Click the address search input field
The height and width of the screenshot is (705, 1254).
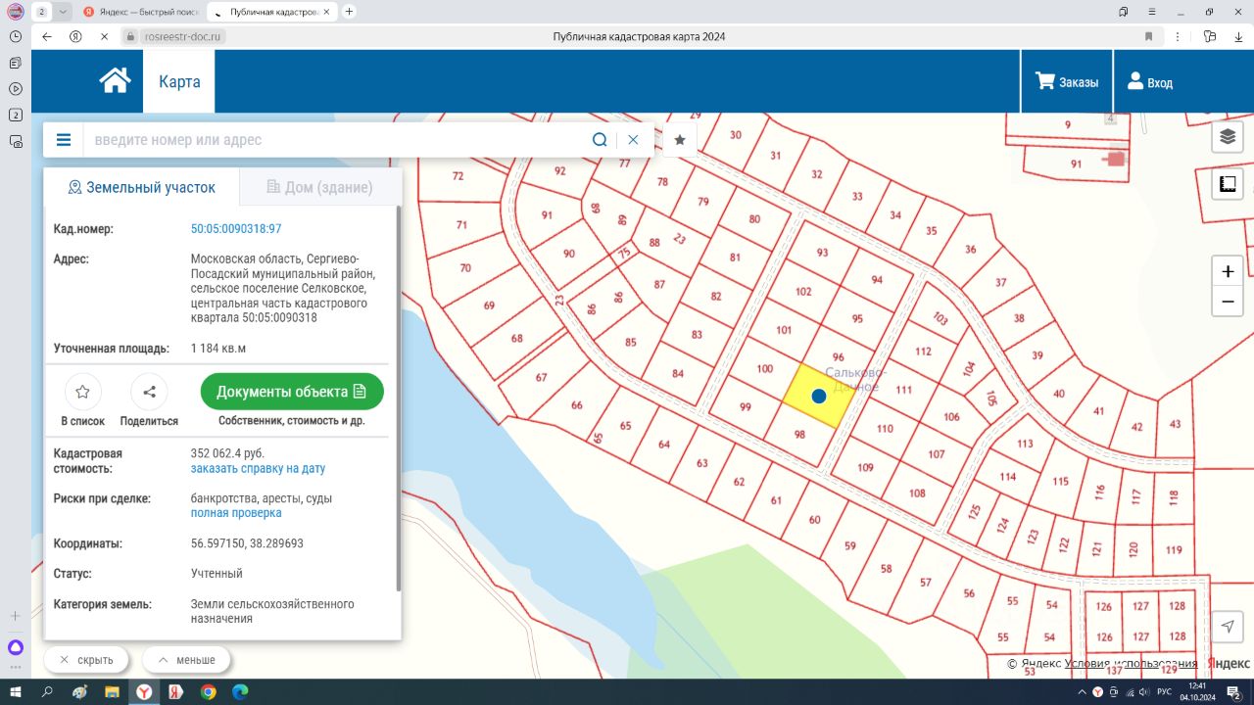tap(333, 140)
